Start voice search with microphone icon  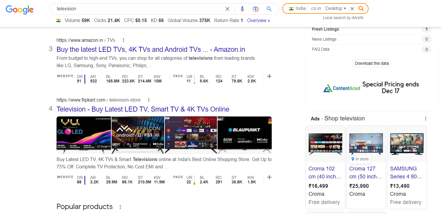(x=242, y=9)
